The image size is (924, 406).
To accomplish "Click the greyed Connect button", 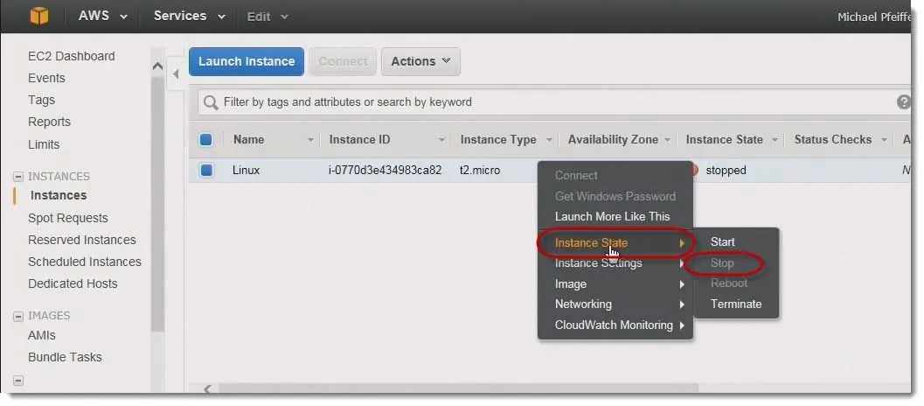I will [343, 61].
